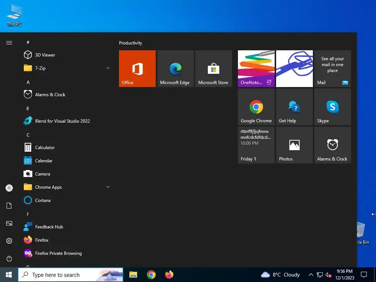This screenshot has height=282, width=376.
Task: Open the Chrome Apps folder entry
Action: 67,187
